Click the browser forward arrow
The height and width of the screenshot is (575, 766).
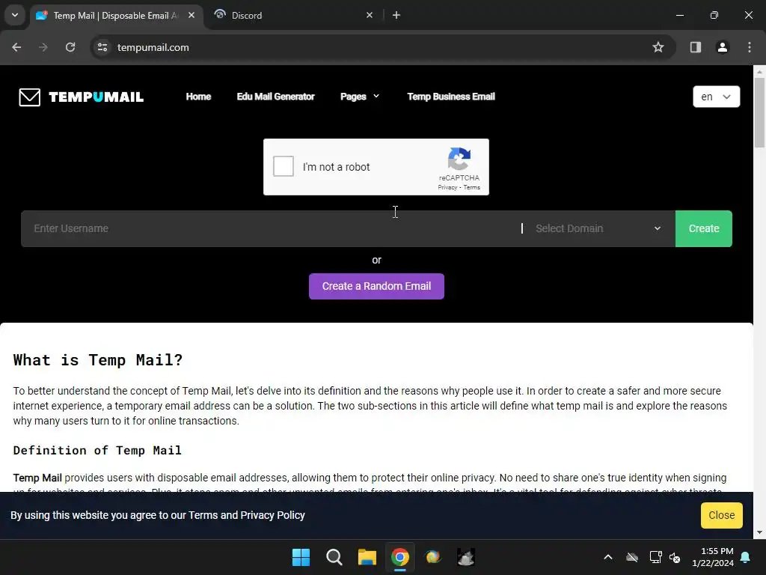43,47
